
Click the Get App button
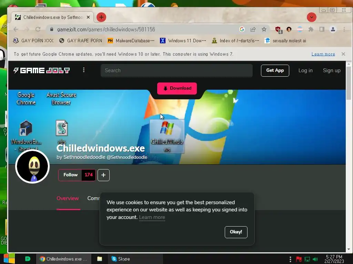pyautogui.click(x=275, y=70)
